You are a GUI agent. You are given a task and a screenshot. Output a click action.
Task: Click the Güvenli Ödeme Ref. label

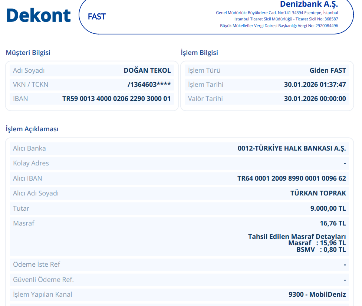[x=43, y=280]
